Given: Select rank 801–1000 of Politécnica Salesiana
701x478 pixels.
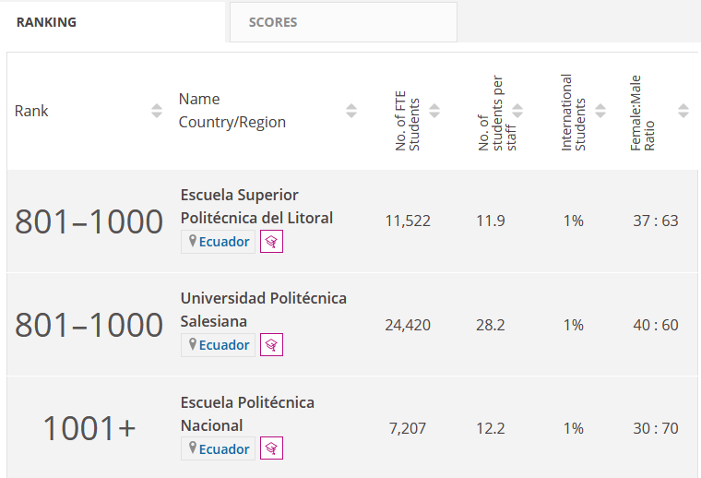Looking at the screenshot, I should (x=89, y=325).
